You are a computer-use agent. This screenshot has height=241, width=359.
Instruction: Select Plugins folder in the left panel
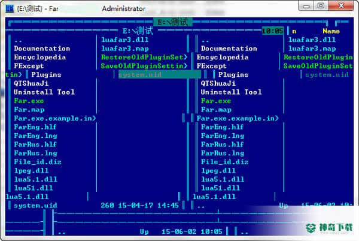46,75
